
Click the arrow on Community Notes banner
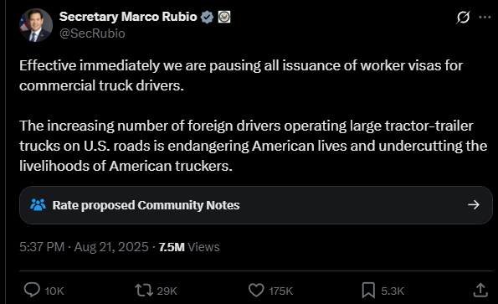pyautogui.click(x=474, y=205)
